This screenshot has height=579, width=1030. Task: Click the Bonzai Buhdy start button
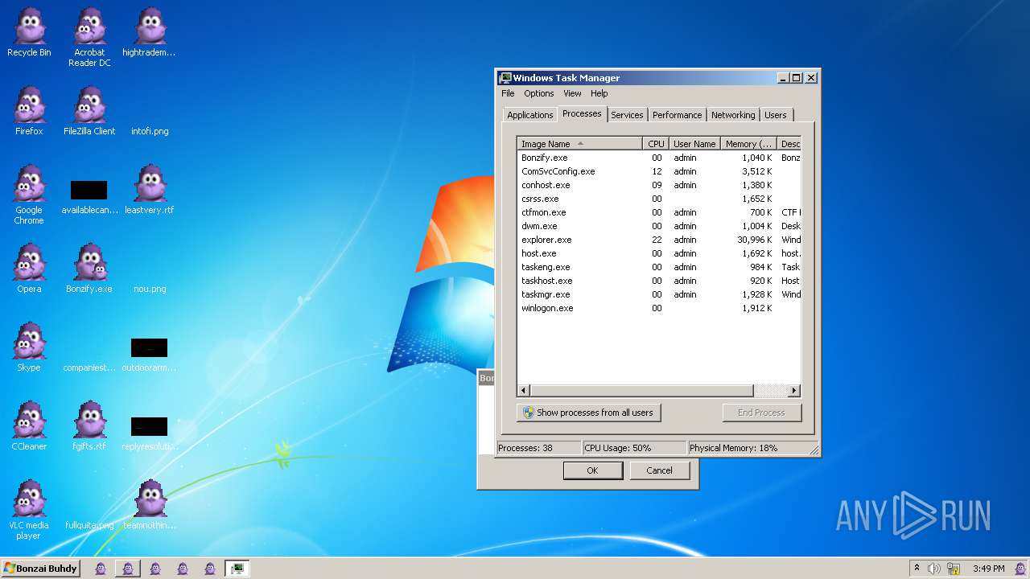[41, 569]
